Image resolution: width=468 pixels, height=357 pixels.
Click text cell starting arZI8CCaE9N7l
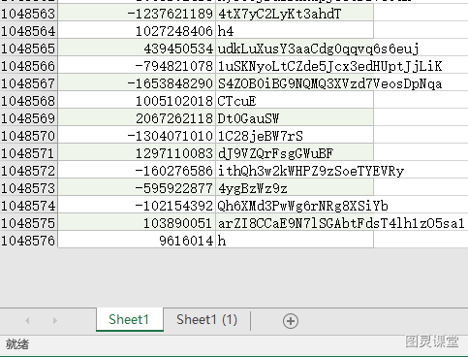(x=295, y=223)
